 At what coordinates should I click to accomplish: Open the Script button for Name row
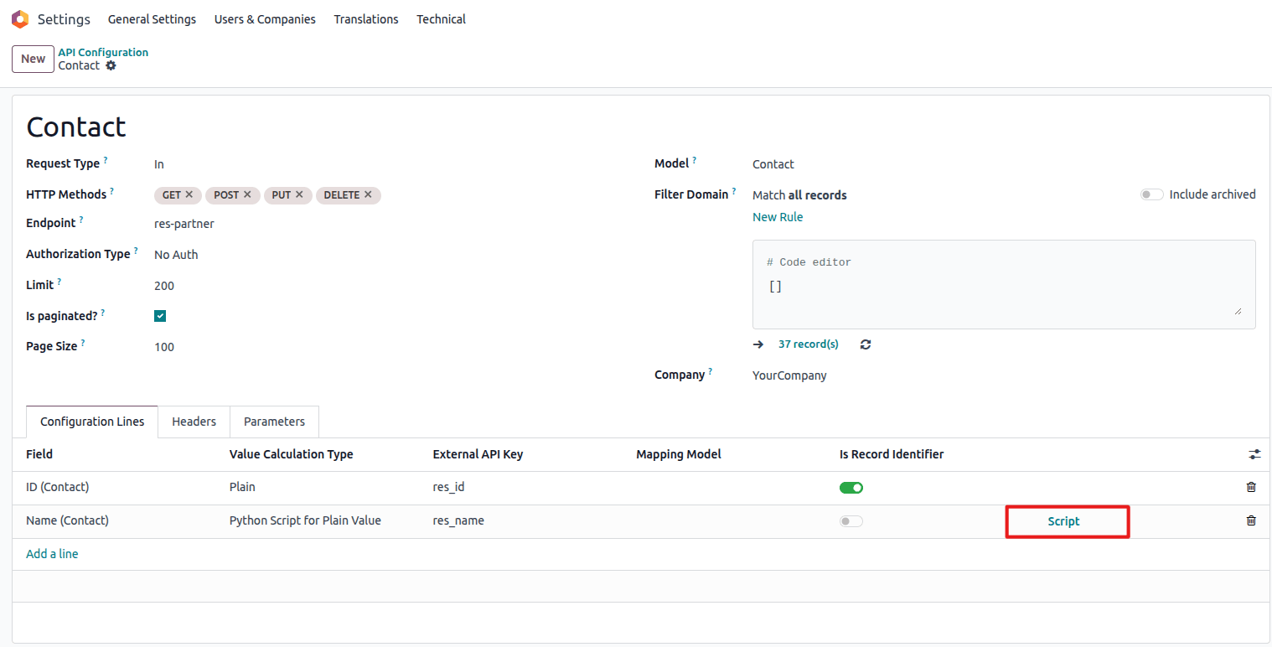pos(1064,521)
